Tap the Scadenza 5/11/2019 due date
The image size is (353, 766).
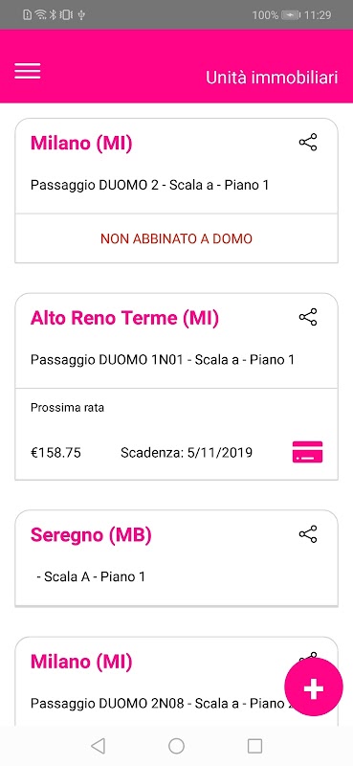[x=187, y=453]
